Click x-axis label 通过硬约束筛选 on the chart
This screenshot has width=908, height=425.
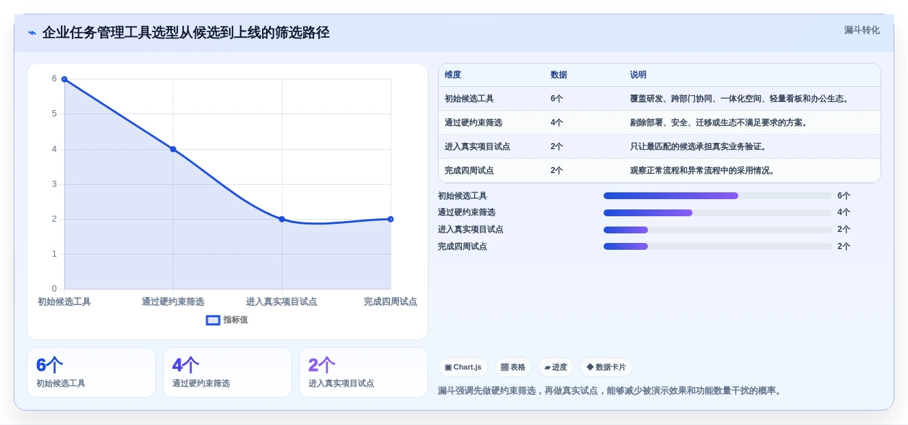click(x=173, y=302)
